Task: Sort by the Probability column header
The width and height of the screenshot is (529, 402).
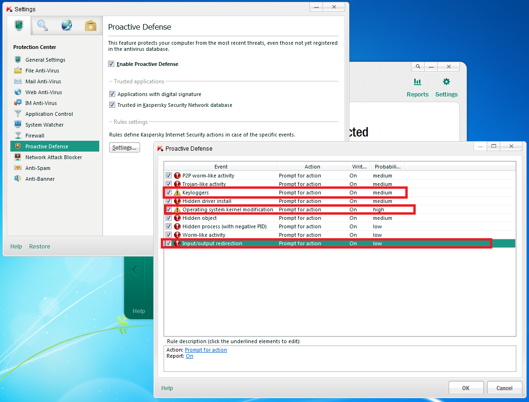Action: tap(387, 167)
